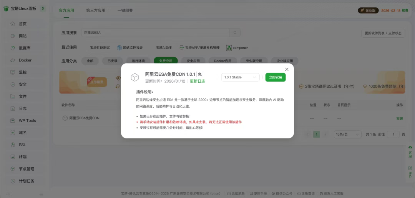Go to 终端 in sidebar

[x=23, y=157]
